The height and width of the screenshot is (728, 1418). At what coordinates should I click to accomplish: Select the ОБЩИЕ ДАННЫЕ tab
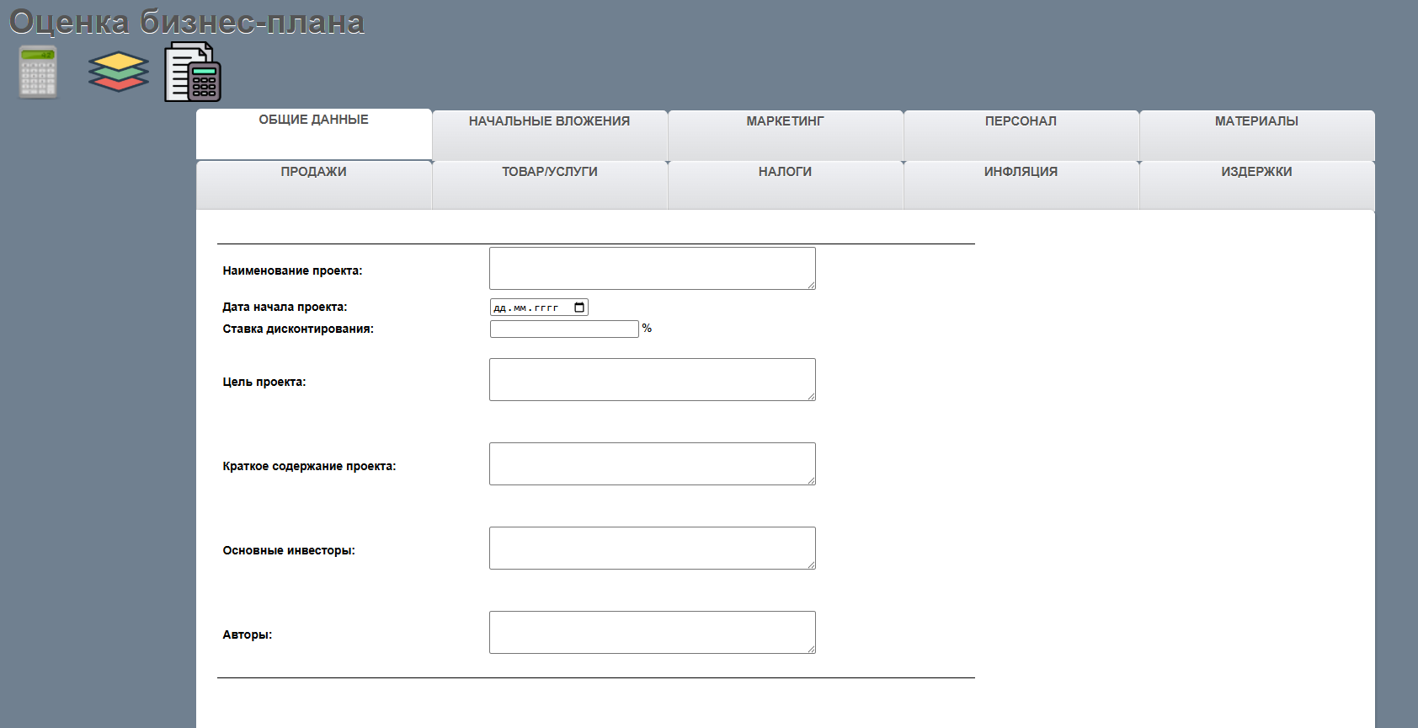(314, 134)
